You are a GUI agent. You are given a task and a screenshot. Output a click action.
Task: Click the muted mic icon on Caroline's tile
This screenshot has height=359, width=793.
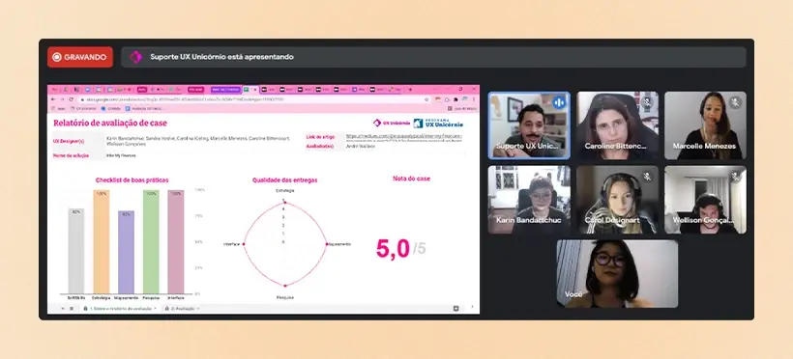pyautogui.click(x=647, y=102)
